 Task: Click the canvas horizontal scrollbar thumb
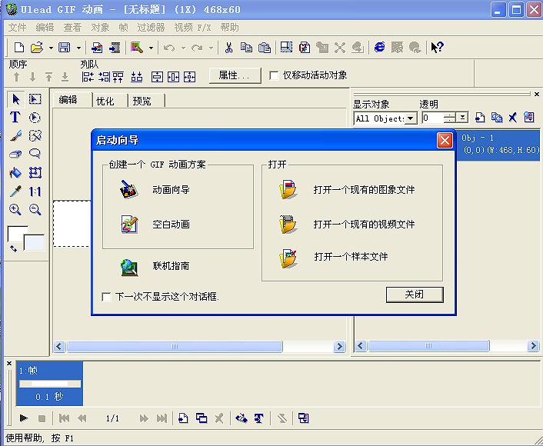click(x=175, y=346)
